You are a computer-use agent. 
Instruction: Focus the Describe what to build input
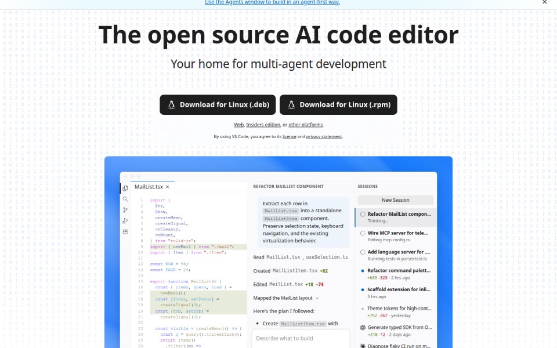point(301,338)
